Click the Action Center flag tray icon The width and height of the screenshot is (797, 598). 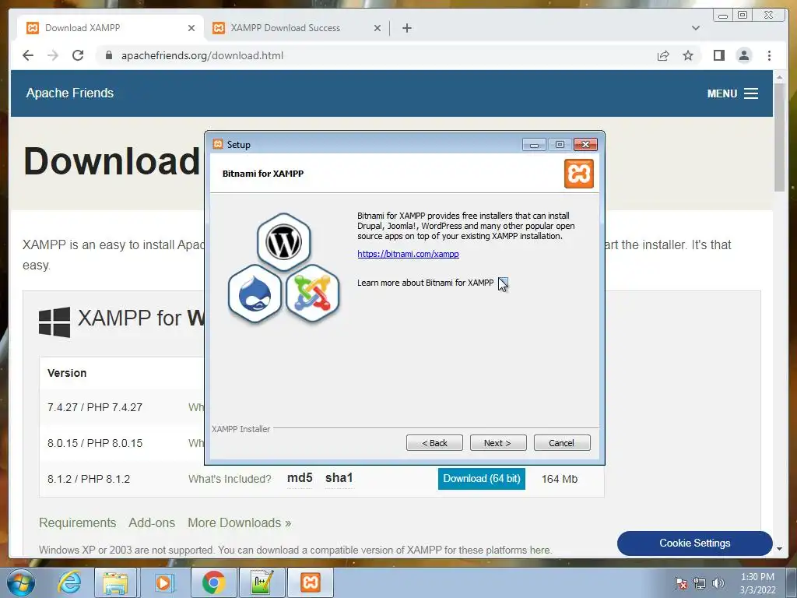(x=681, y=583)
